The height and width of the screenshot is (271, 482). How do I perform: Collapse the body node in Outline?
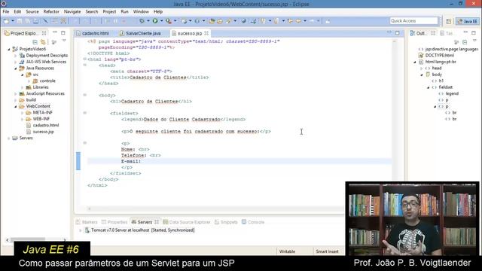click(x=422, y=75)
